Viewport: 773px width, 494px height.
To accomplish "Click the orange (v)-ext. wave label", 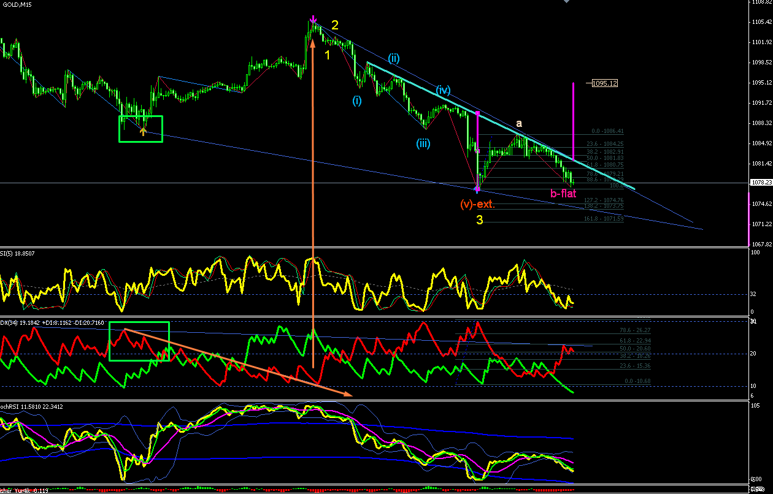I will (x=477, y=205).
